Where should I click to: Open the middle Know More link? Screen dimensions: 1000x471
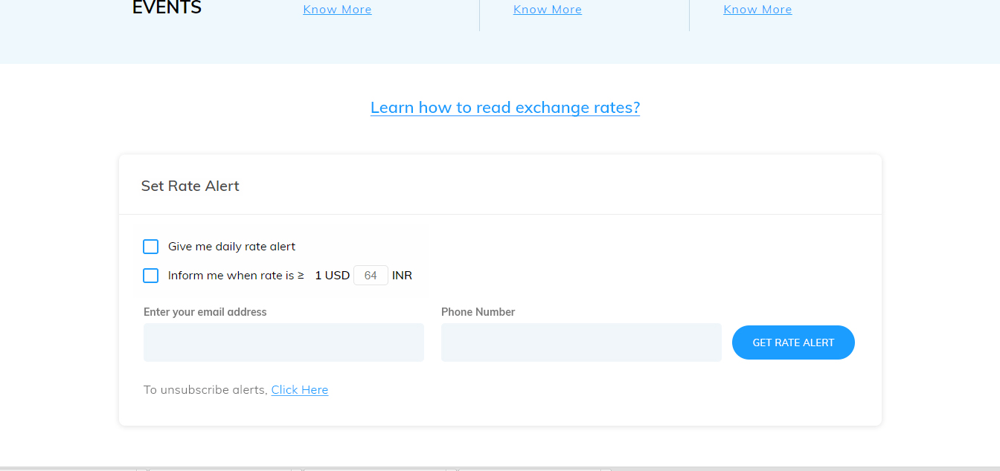click(548, 10)
